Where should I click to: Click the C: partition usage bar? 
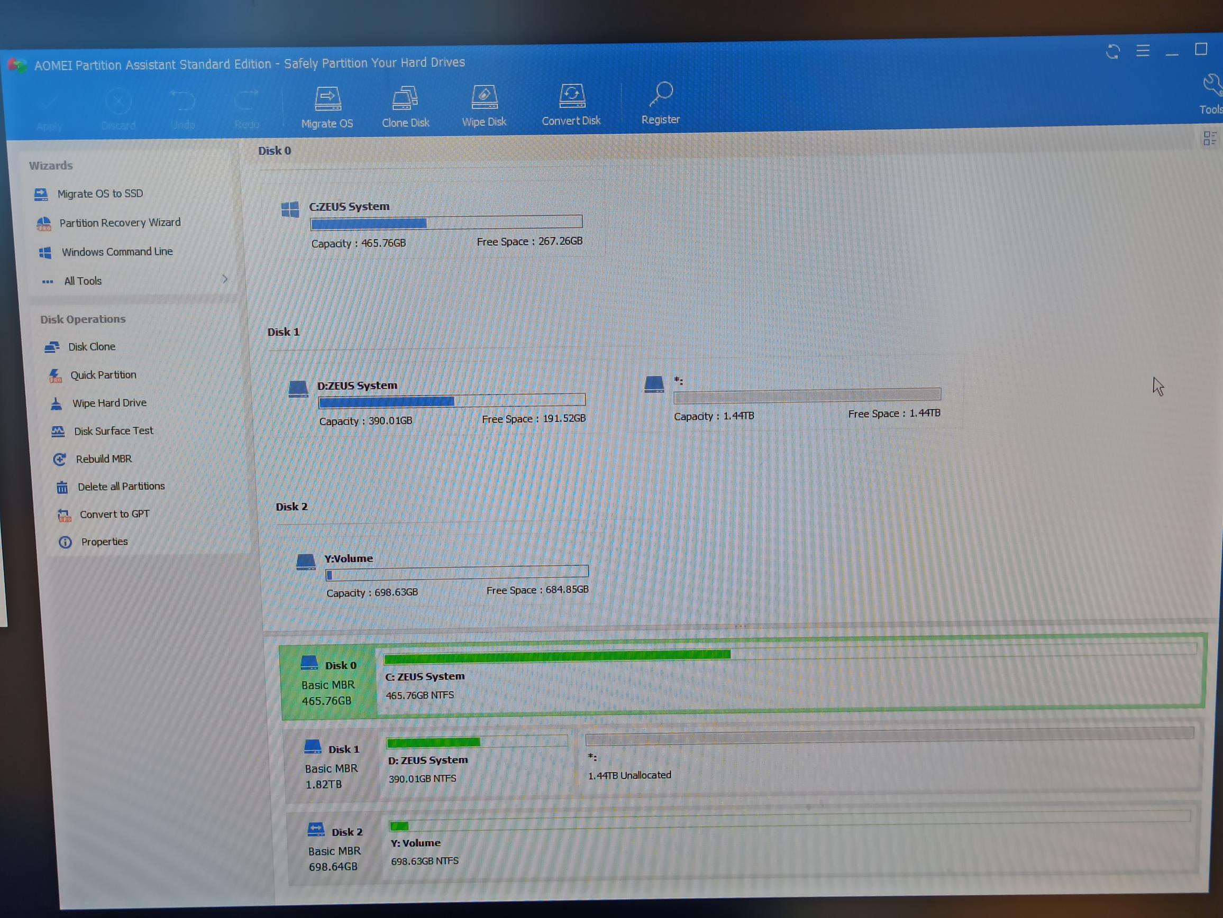[x=446, y=222]
